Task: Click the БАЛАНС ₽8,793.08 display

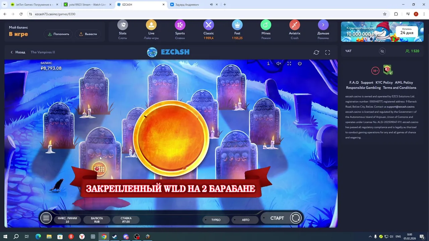Action: pos(51,66)
